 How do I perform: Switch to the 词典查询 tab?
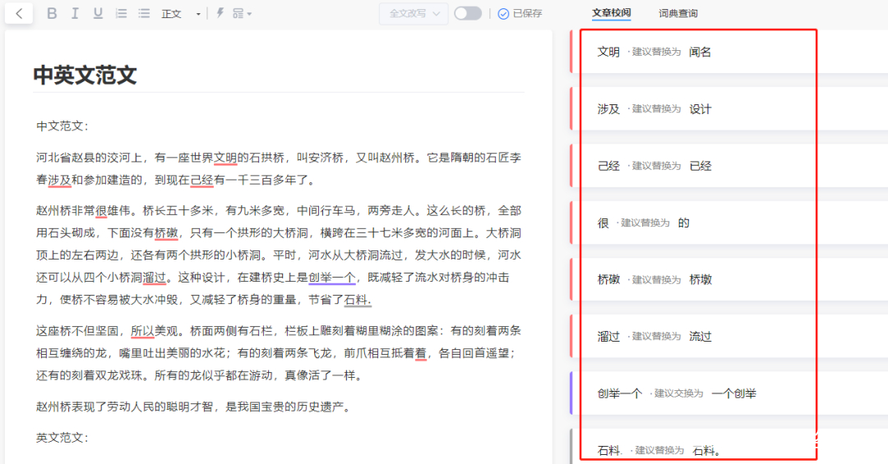tap(678, 14)
